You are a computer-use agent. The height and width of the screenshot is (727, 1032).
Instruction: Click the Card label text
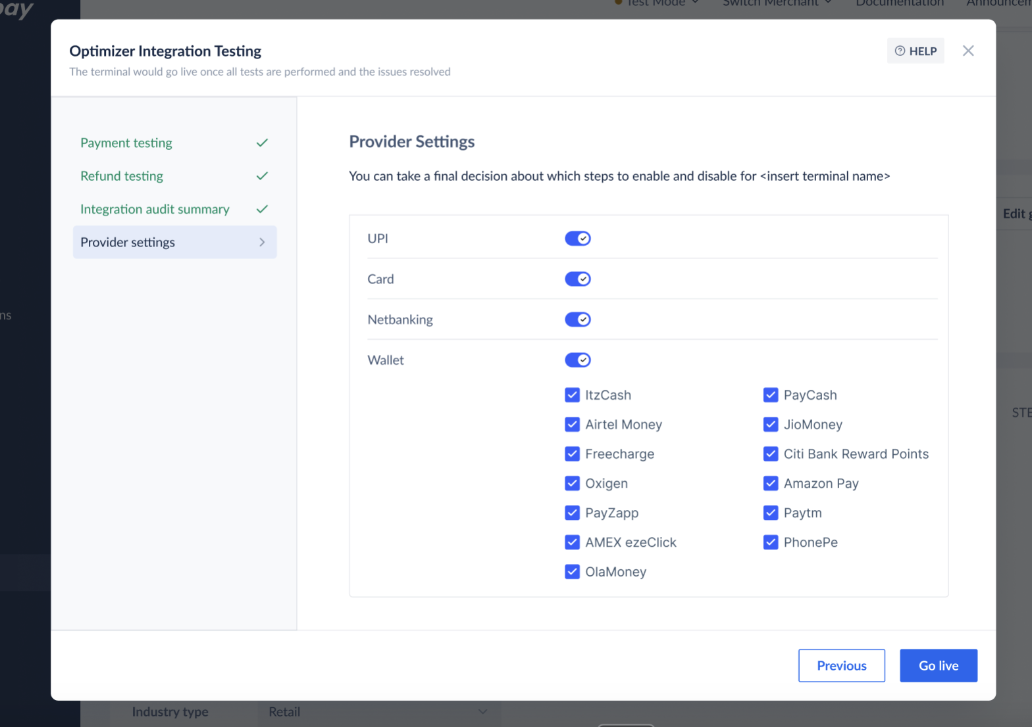[380, 279]
